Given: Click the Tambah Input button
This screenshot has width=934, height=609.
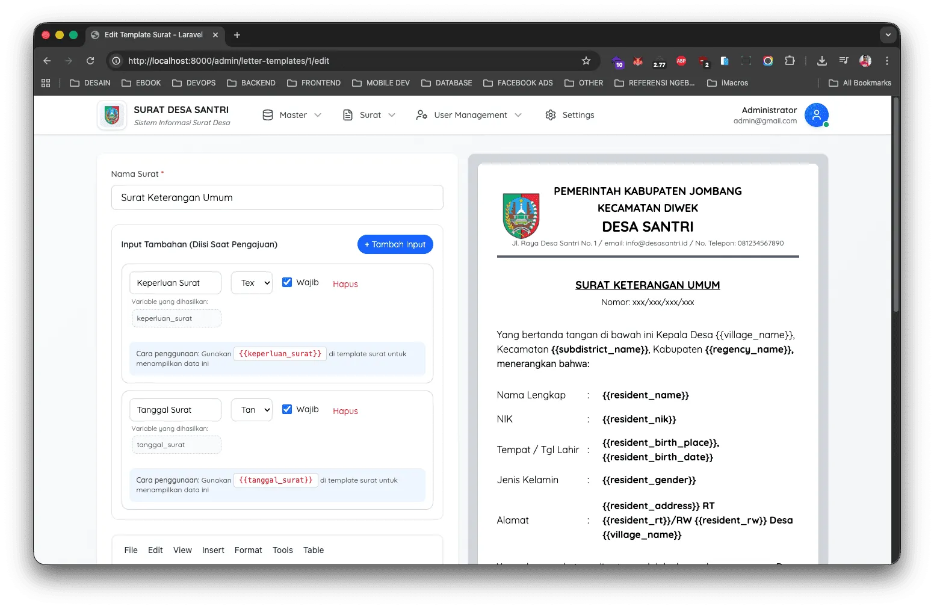Looking at the screenshot, I should pyautogui.click(x=395, y=244).
